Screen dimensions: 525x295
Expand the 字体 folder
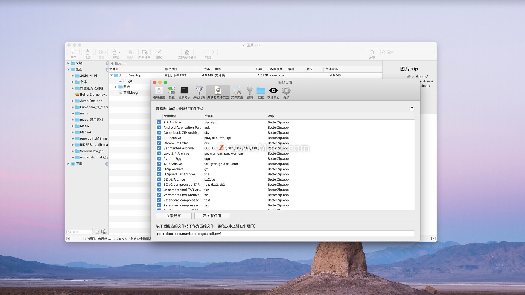(73, 82)
